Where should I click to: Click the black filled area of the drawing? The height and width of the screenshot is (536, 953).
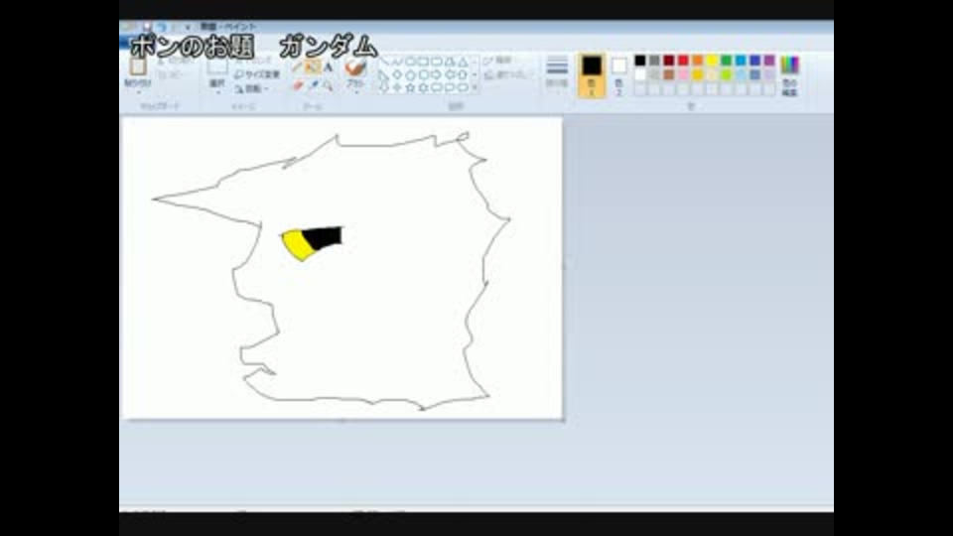325,237
